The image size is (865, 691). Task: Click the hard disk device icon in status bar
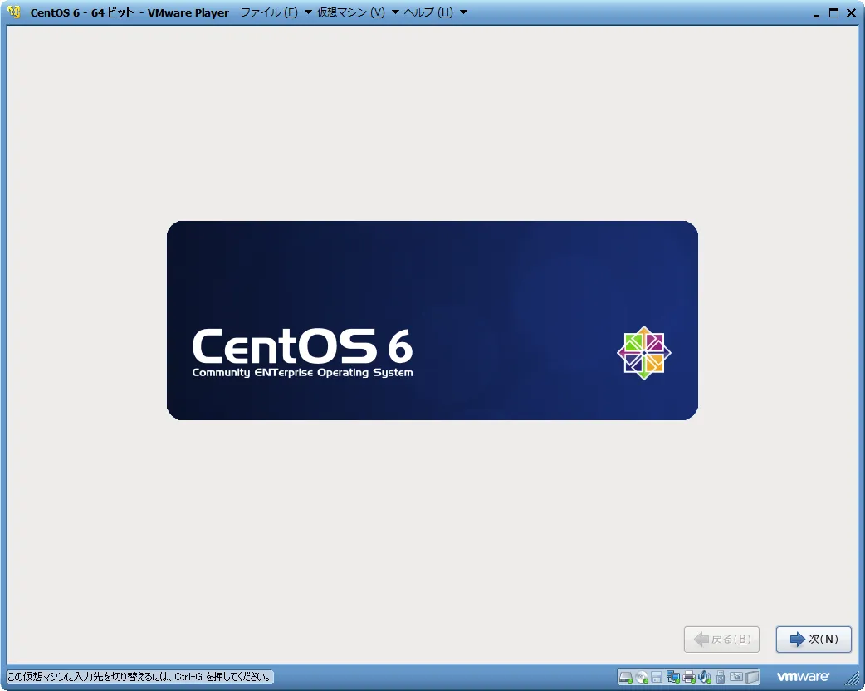(x=626, y=677)
